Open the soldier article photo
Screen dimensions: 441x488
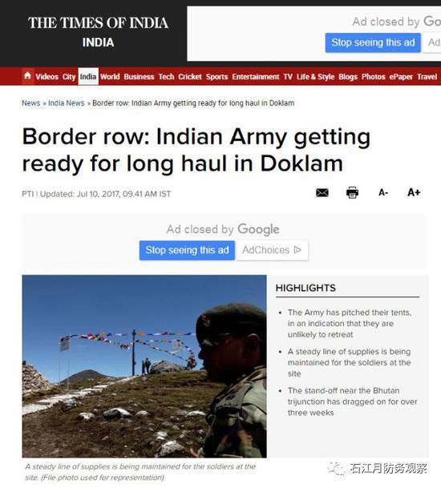(144, 366)
